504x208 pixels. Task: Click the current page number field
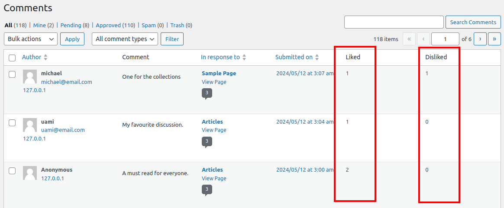(445, 39)
